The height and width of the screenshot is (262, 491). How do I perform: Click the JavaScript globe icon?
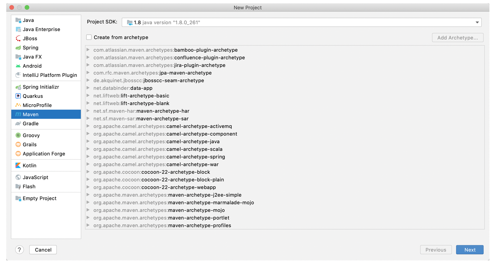tap(18, 177)
